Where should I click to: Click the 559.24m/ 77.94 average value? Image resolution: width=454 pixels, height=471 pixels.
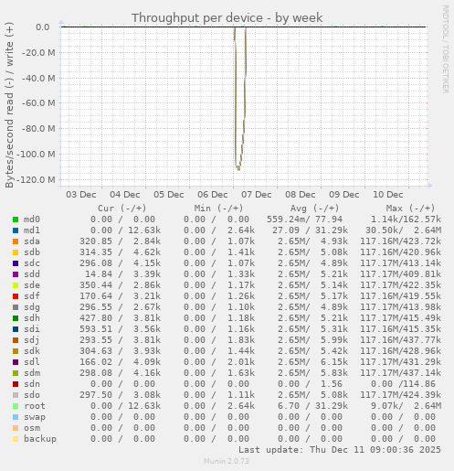click(304, 219)
